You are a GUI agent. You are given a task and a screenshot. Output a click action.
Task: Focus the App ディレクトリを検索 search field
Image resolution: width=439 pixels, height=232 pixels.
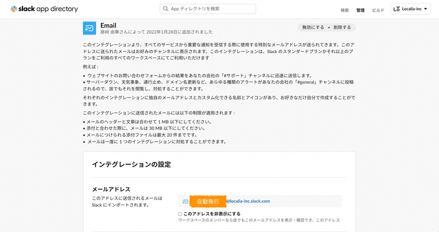(208, 9)
